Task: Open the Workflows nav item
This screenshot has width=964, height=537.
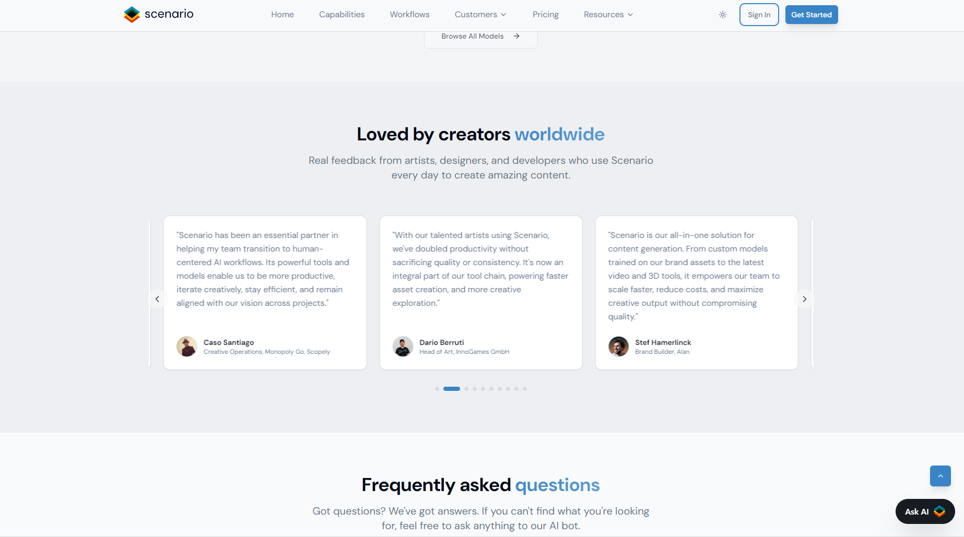Action: pos(409,15)
